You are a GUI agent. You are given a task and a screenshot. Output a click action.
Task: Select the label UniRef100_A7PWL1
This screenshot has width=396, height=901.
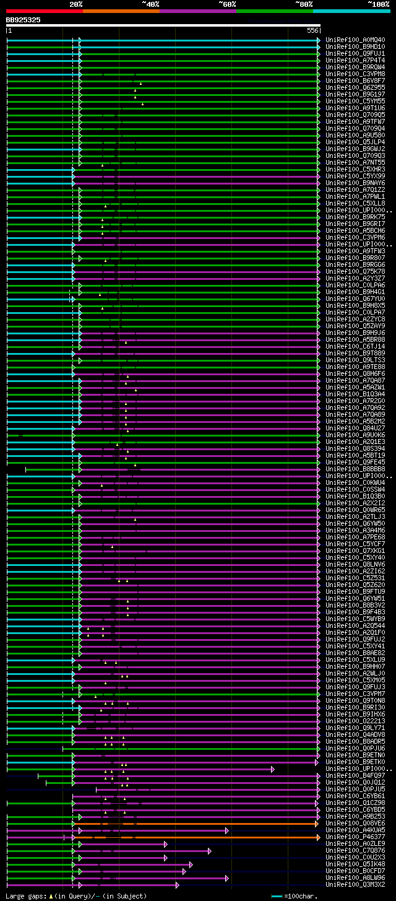(355, 196)
